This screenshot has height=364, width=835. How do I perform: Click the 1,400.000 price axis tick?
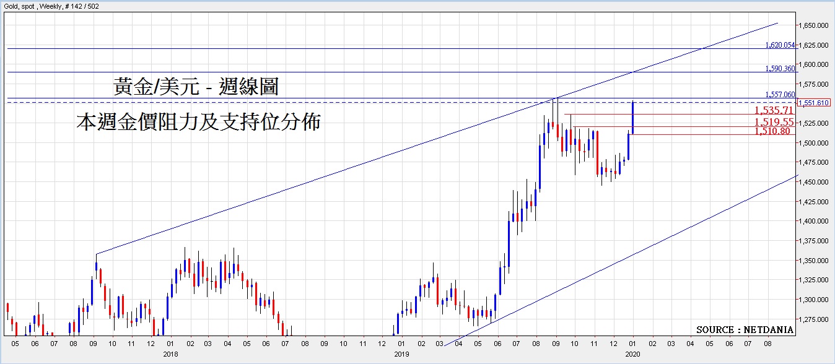[x=813, y=221]
